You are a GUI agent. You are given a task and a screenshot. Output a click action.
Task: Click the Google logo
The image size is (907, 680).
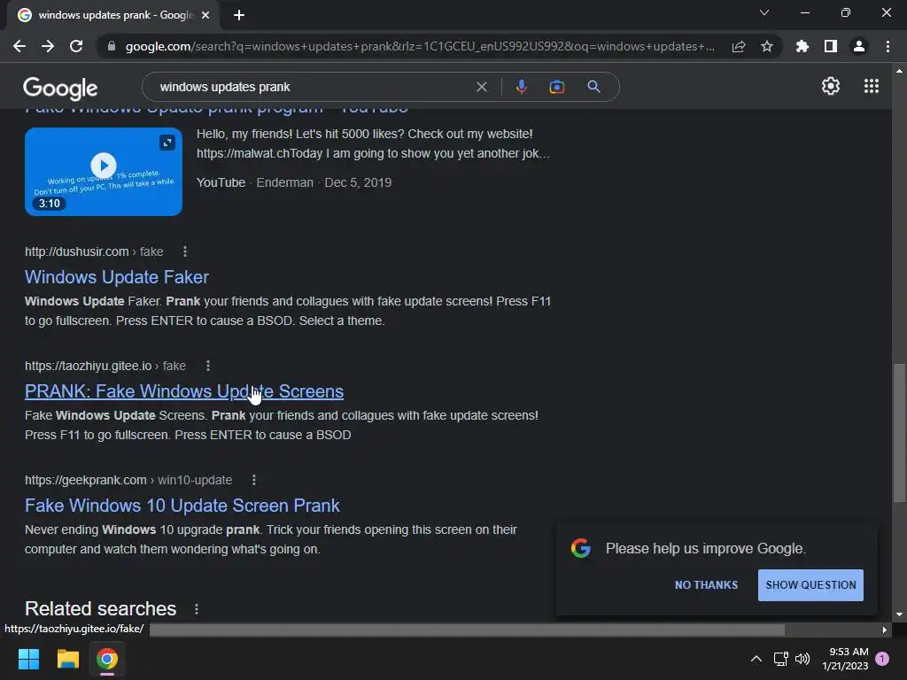click(x=60, y=88)
